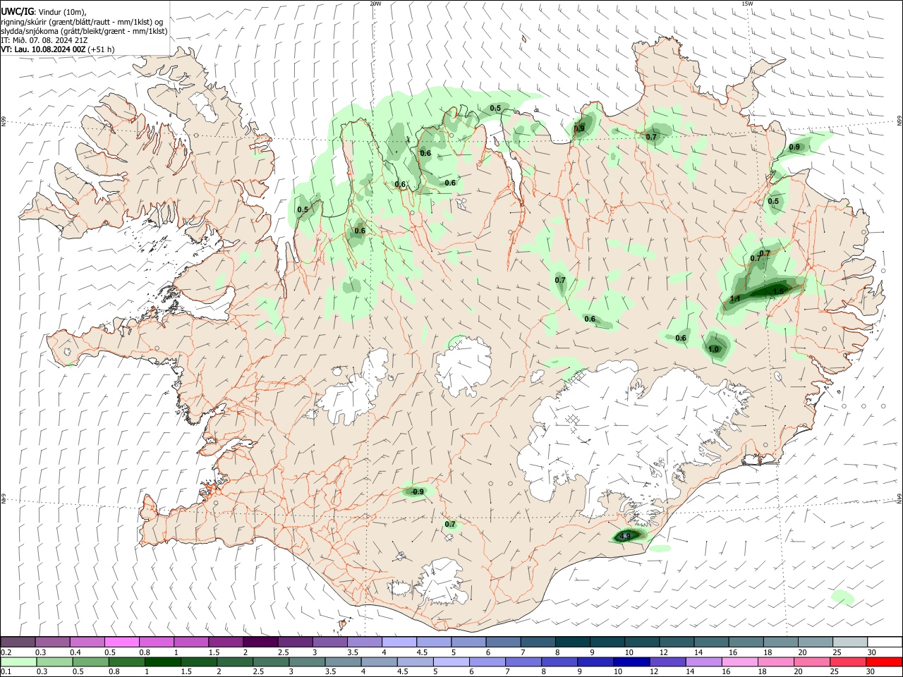Pick the green 0.5–0.8 rain legend swatch
This screenshot has width=903, height=677.
[x=90, y=662]
